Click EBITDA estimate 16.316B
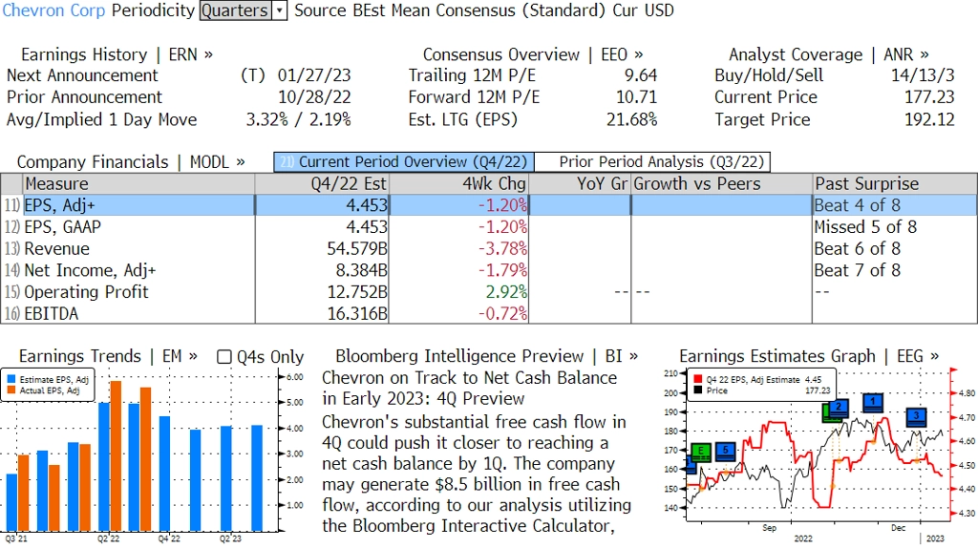 coord(357,313)
